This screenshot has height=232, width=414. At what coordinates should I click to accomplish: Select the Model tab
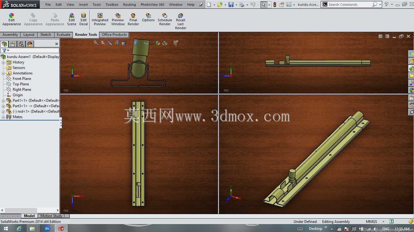[x=29, y=216]
